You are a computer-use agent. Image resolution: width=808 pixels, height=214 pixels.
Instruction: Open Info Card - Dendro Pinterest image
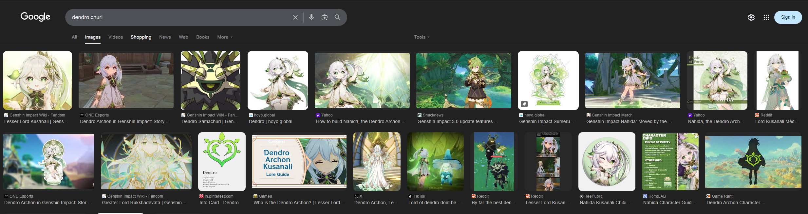pyautogui.click(x=222, y=162)
